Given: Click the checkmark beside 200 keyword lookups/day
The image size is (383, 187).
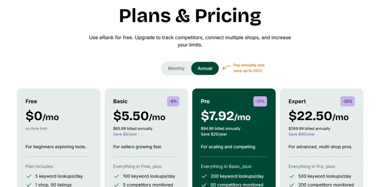Looking at the screenshot, I should pos(204,176).
